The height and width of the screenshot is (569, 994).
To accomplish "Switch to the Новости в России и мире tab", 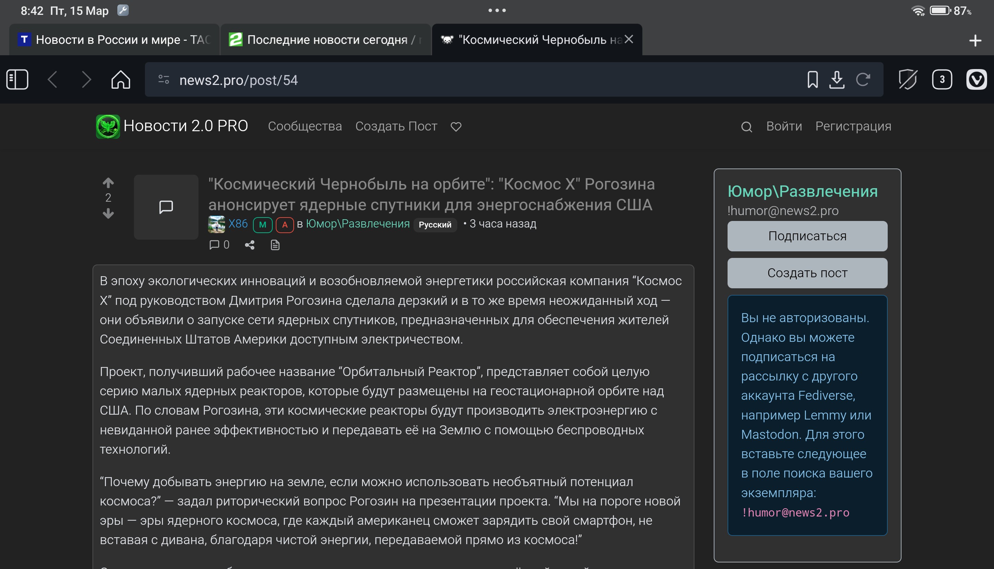I will [114, 39].
